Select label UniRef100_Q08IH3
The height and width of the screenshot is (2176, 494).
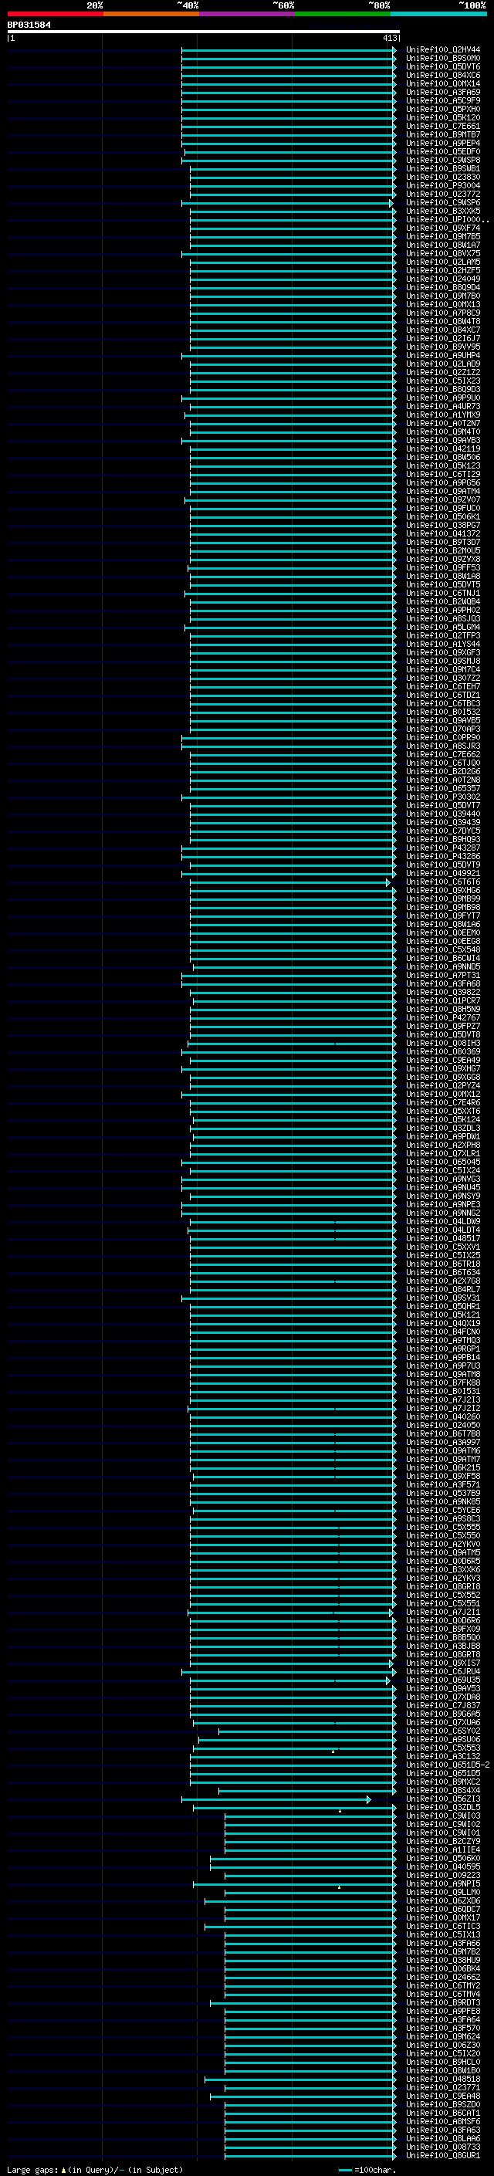point(443,1044)
